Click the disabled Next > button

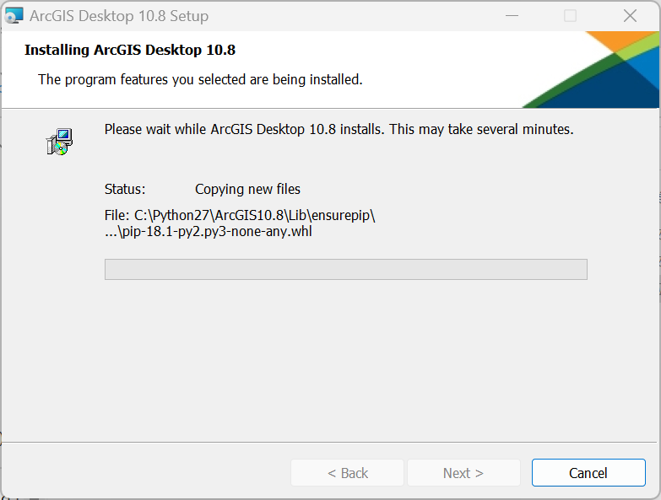pos(463,473)
